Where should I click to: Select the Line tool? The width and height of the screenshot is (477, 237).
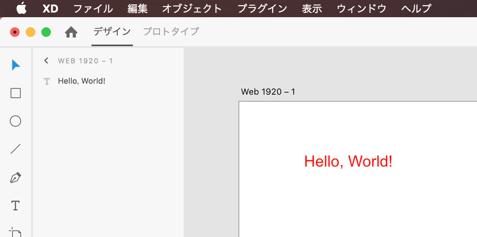16,149
